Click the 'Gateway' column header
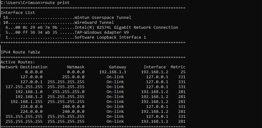This screenshot has height=128, width=262. 117,67
